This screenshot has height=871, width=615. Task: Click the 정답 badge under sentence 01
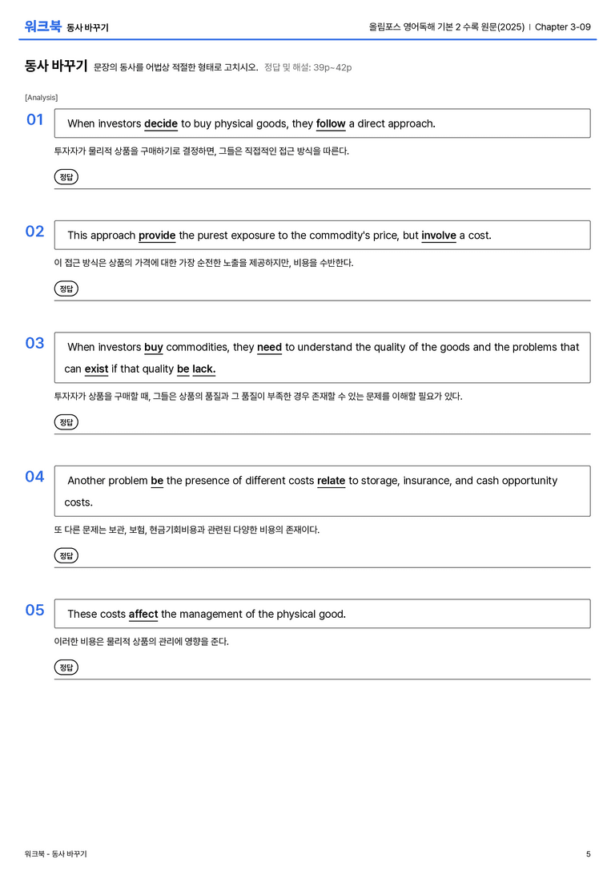click(x=66, y=176)
